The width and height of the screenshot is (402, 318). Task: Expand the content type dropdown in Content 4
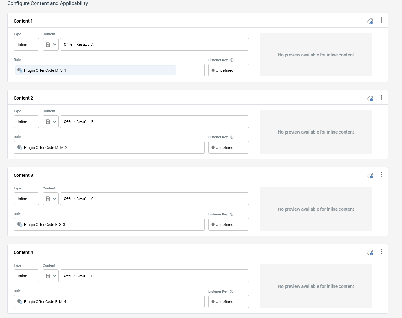point(51,276)
